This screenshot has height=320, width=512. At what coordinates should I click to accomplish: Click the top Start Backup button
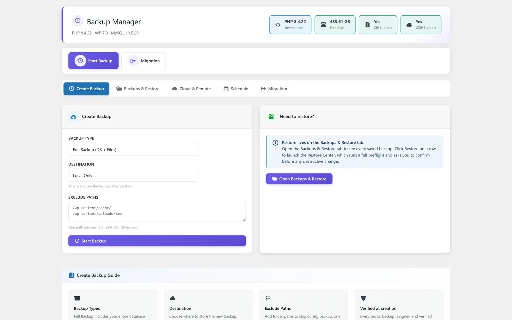pyautogui.click(x=93, y=61)
